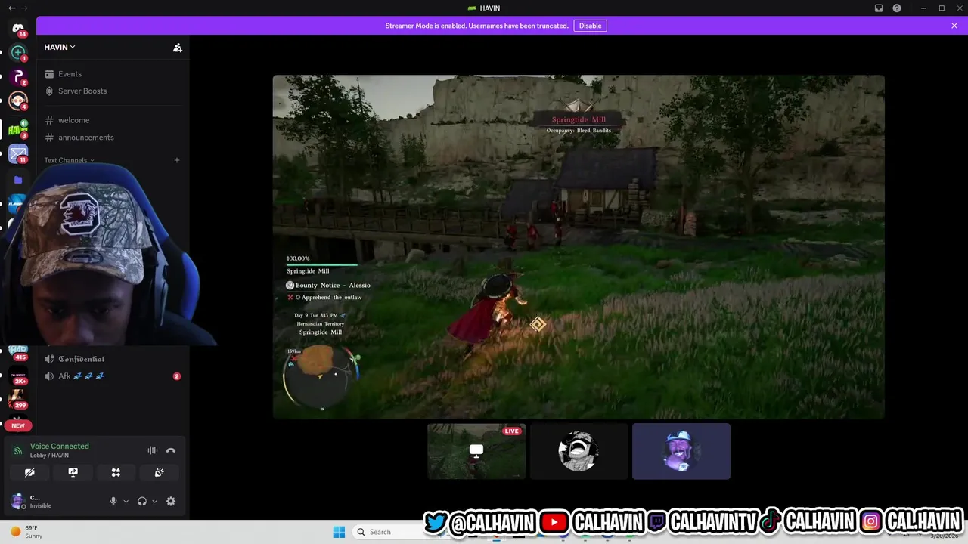The width and height of the screenshot is (968, 544).
Task: Click the main Springtide Mill stream view
Action: [579, 246]
